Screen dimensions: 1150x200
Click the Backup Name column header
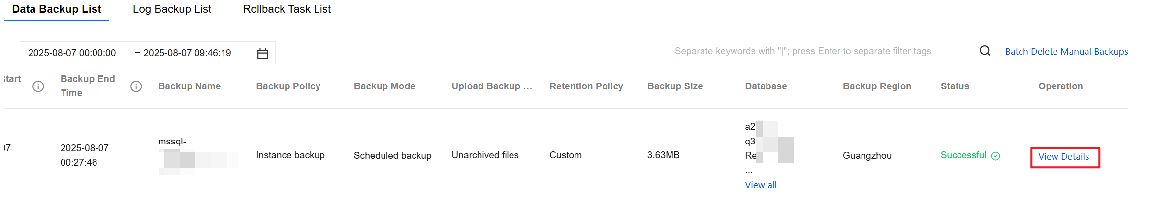[190, 86]
